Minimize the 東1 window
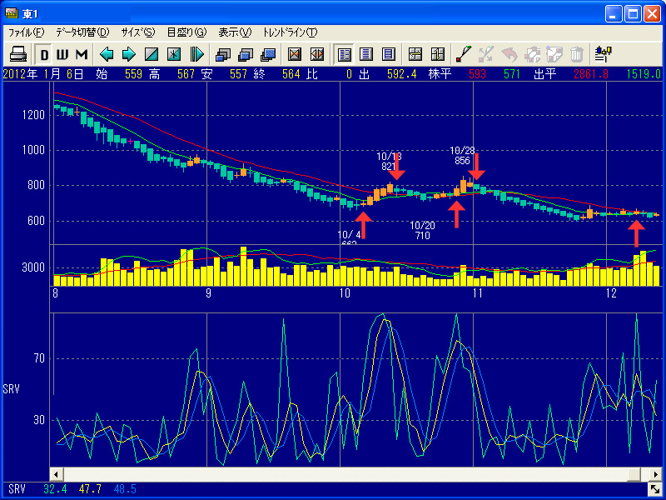The height and width of the screenshot is (500, 666). click(x=613, y=14)
